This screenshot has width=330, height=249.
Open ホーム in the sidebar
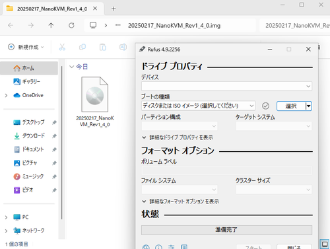(x=29, y=68)
